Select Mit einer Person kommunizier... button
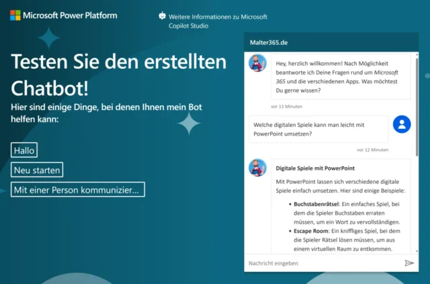 click(x=78, y=190)
